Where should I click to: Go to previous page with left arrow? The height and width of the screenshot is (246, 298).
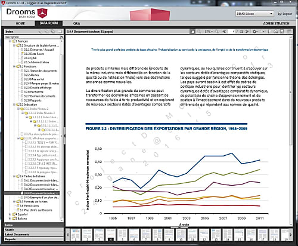(224, 32)
